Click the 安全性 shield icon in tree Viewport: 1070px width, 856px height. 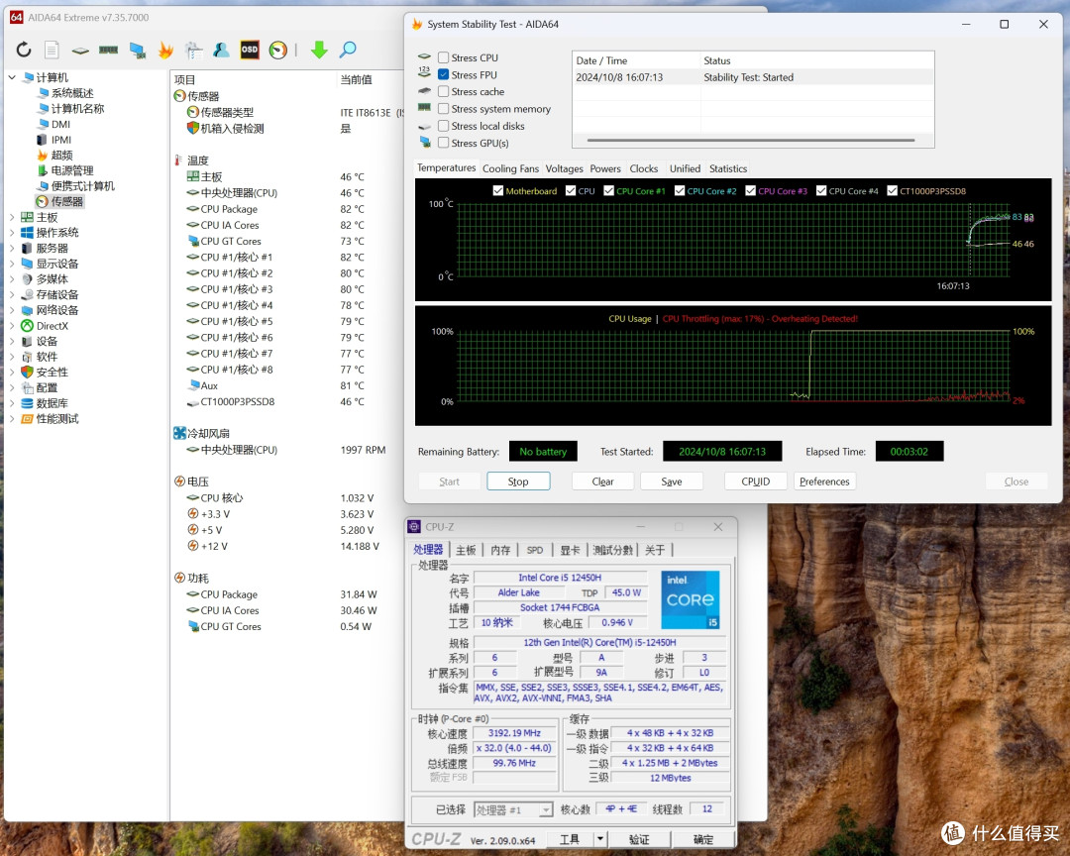click(x=28, y=373)
